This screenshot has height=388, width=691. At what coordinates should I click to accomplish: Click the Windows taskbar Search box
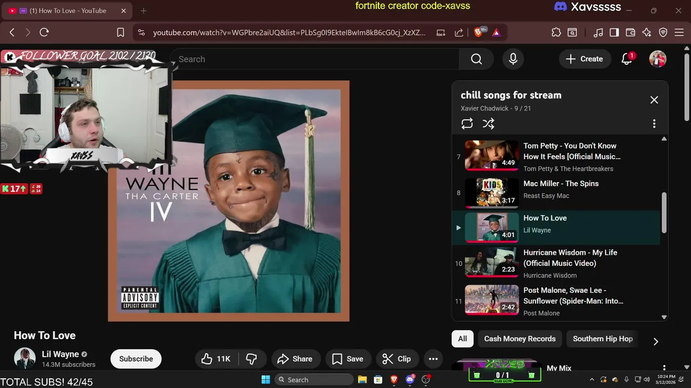point(314,379)
